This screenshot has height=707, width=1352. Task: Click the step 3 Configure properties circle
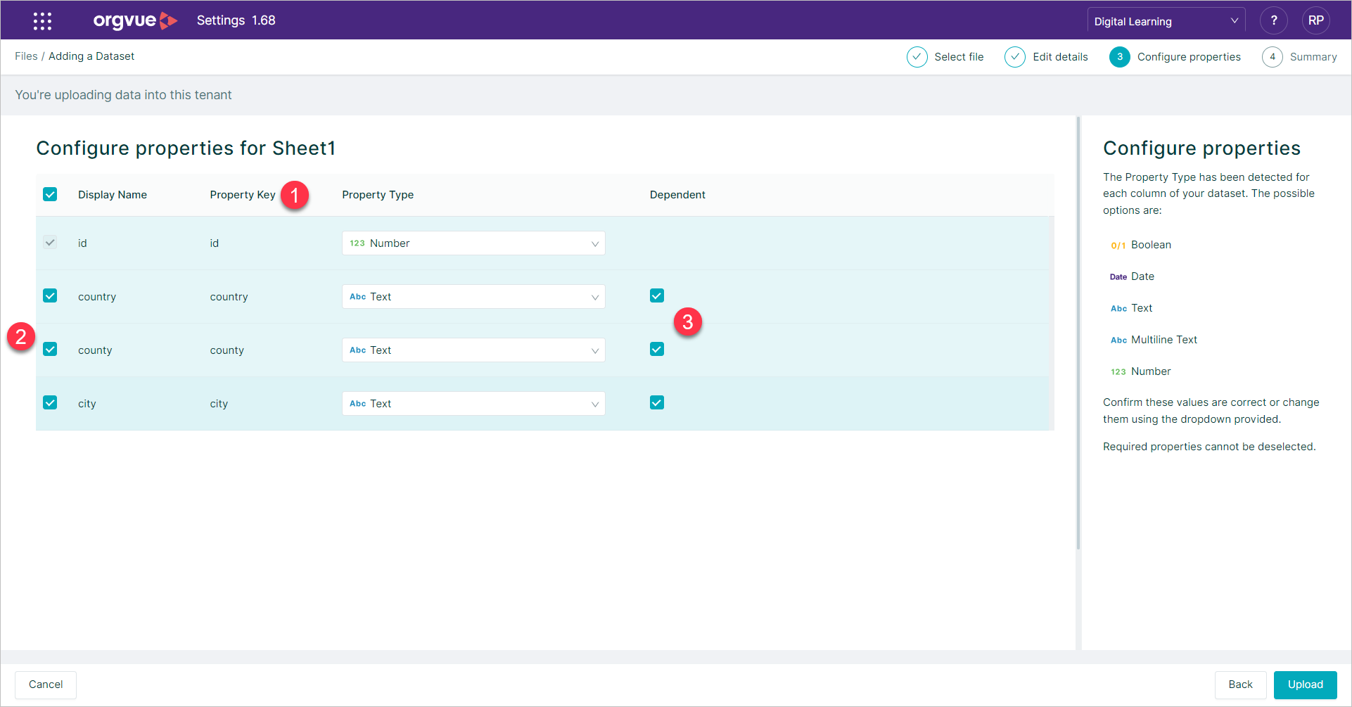point(1119,57)
